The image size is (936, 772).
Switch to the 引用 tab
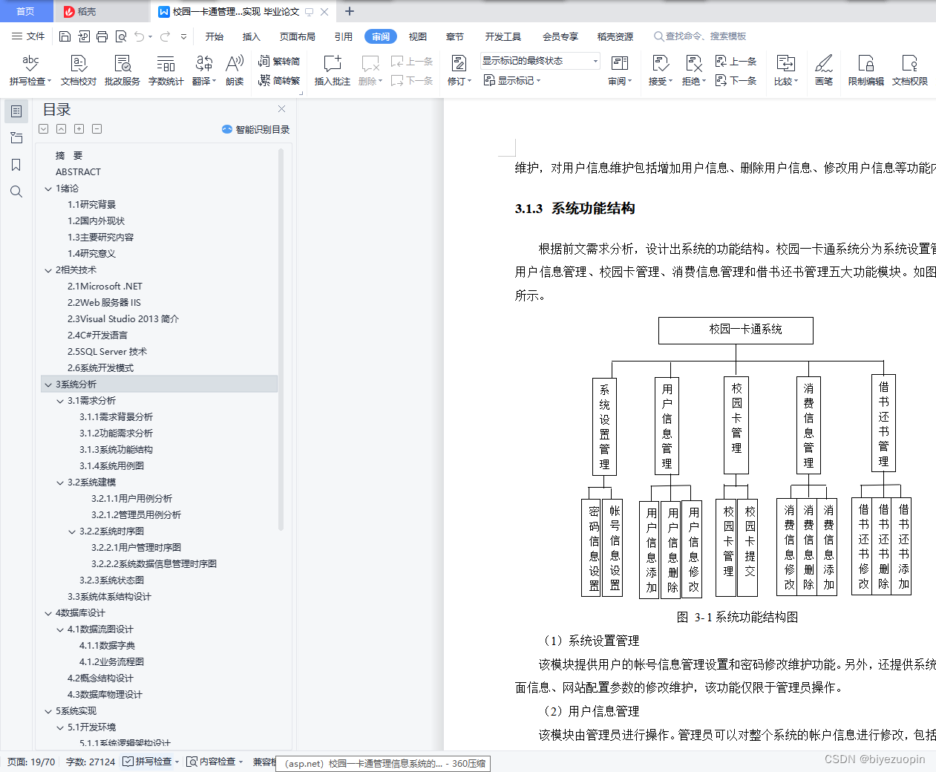coord(344,36)
